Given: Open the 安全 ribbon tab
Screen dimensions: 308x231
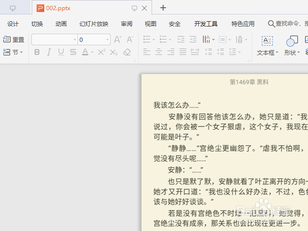Looking at the screenshot, I should click(x=175, y=24).
